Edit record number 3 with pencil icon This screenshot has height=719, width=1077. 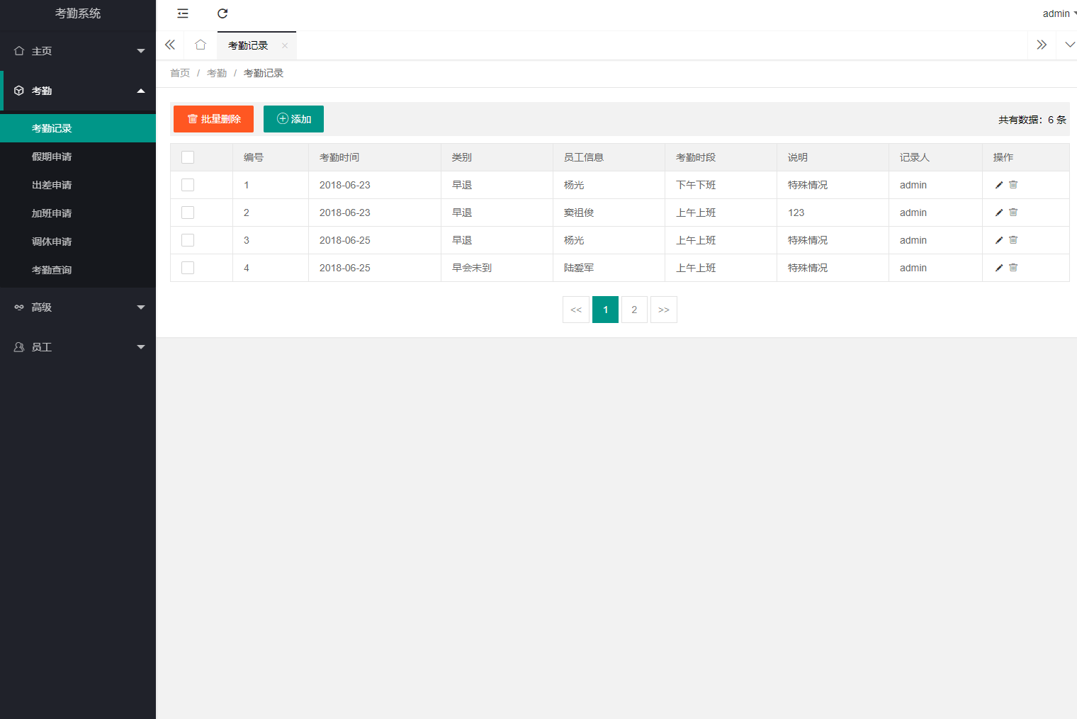click(x=999, y=240)
